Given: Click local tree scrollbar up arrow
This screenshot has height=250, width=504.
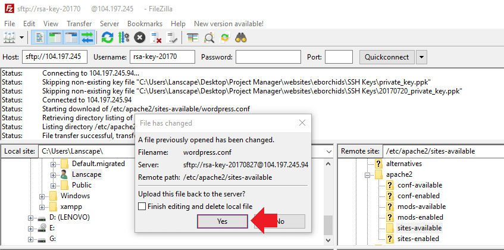Looking at the screenshot, I should (x=328, y=164).
